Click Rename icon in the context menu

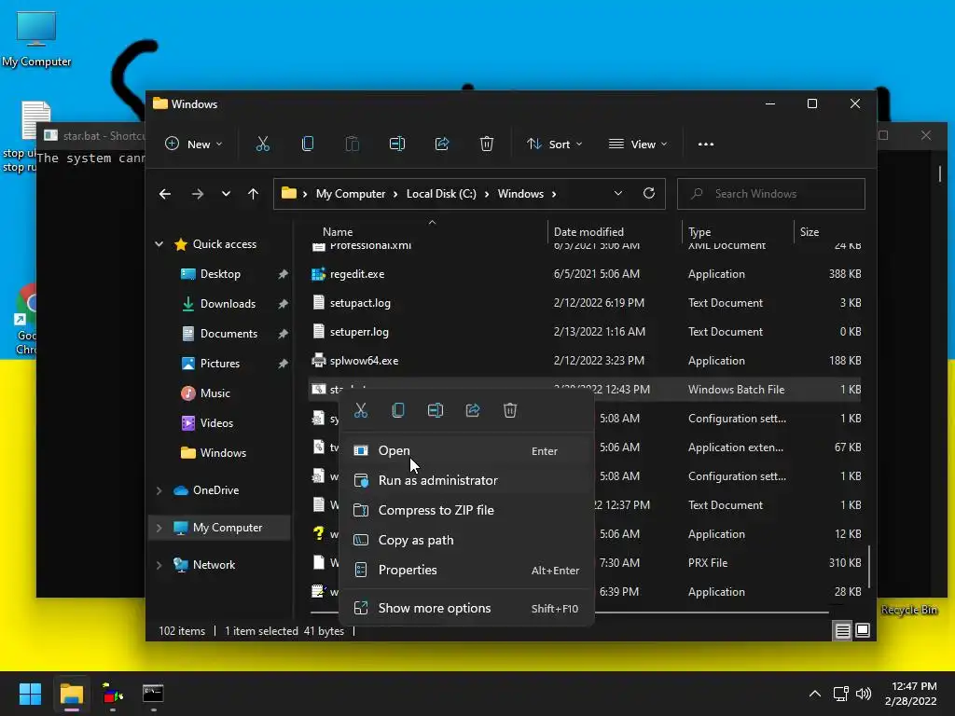tap(435, 410)
